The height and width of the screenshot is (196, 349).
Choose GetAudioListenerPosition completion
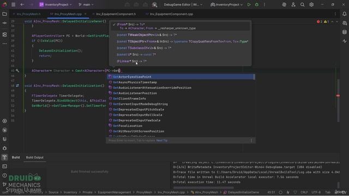180,93
